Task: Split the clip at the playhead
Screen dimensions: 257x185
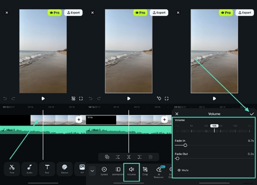Action: click(x=128, y=157)
